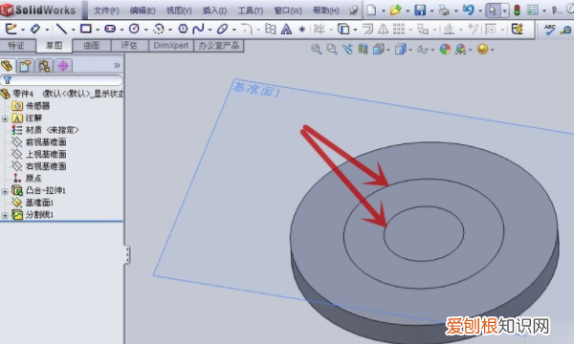Expand the 注解 tree node
The image size is (574, 344).
click(x=5, y=118)
